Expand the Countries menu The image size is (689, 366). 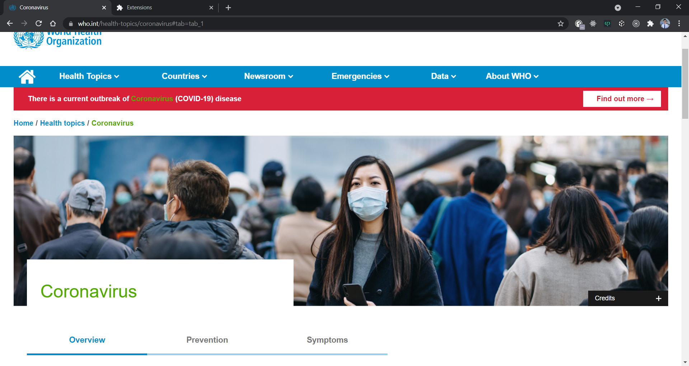(184, 76)
